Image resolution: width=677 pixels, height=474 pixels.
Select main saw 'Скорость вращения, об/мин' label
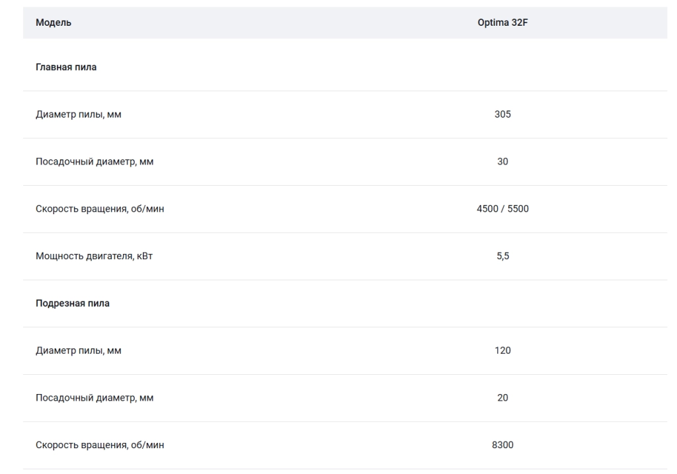pos(100,209)
